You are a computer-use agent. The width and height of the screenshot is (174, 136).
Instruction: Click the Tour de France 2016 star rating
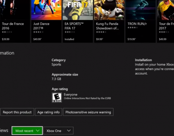(x=7, y=32)
